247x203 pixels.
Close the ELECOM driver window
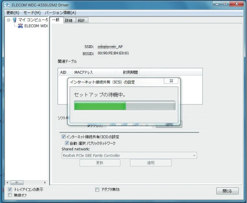(x=237, y=4)
